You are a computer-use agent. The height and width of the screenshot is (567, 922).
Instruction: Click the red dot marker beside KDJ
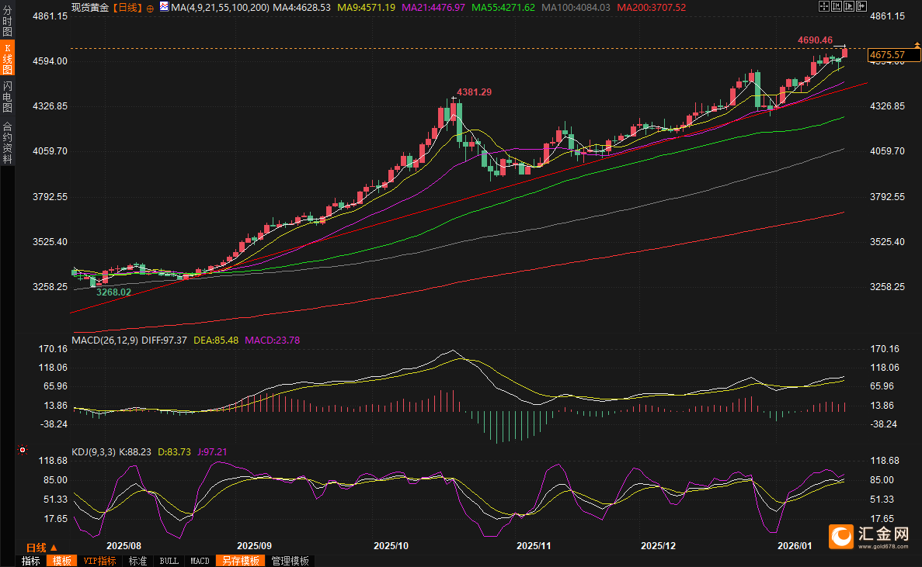click(x=22, y=450)
